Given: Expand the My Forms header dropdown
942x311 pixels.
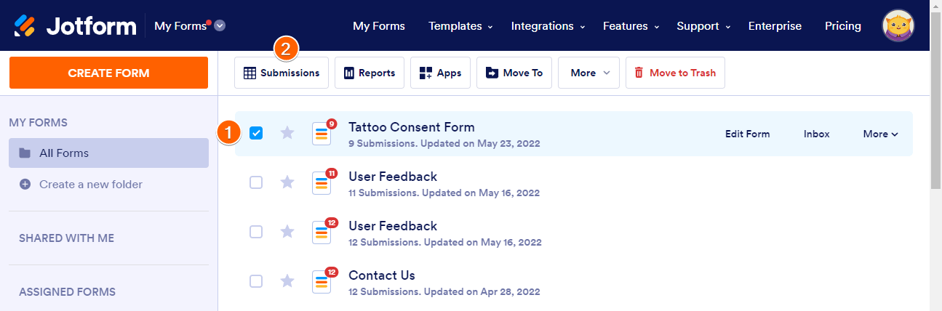Looking at the screenshot, I should point(220,26).
